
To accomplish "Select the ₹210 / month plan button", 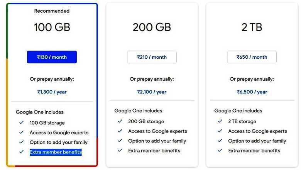I will (x=152, y=57).
